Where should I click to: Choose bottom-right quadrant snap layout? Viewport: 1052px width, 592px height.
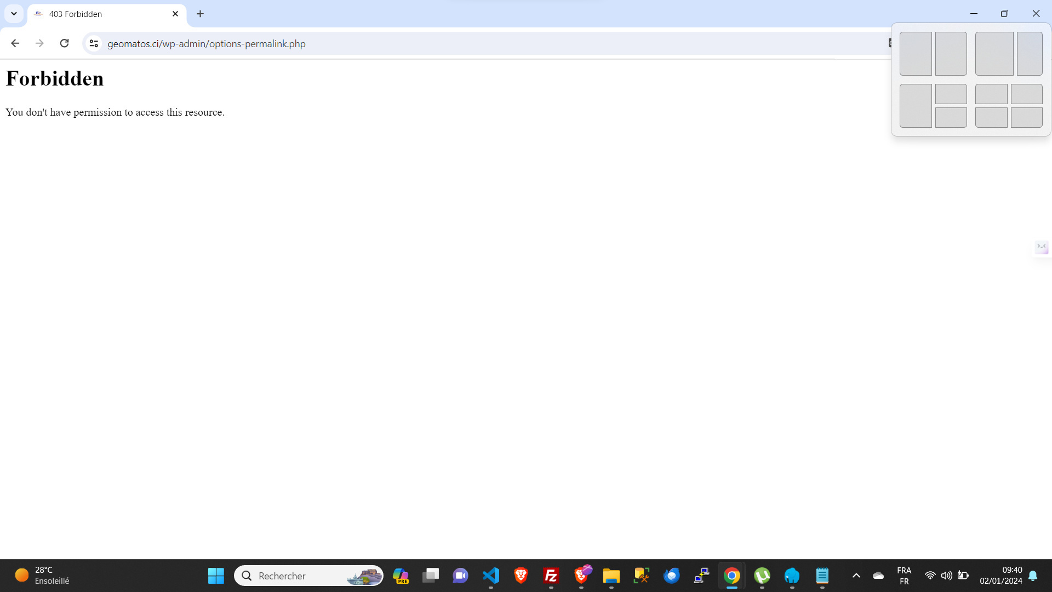pyautogui.click(x=1026, y=117)
